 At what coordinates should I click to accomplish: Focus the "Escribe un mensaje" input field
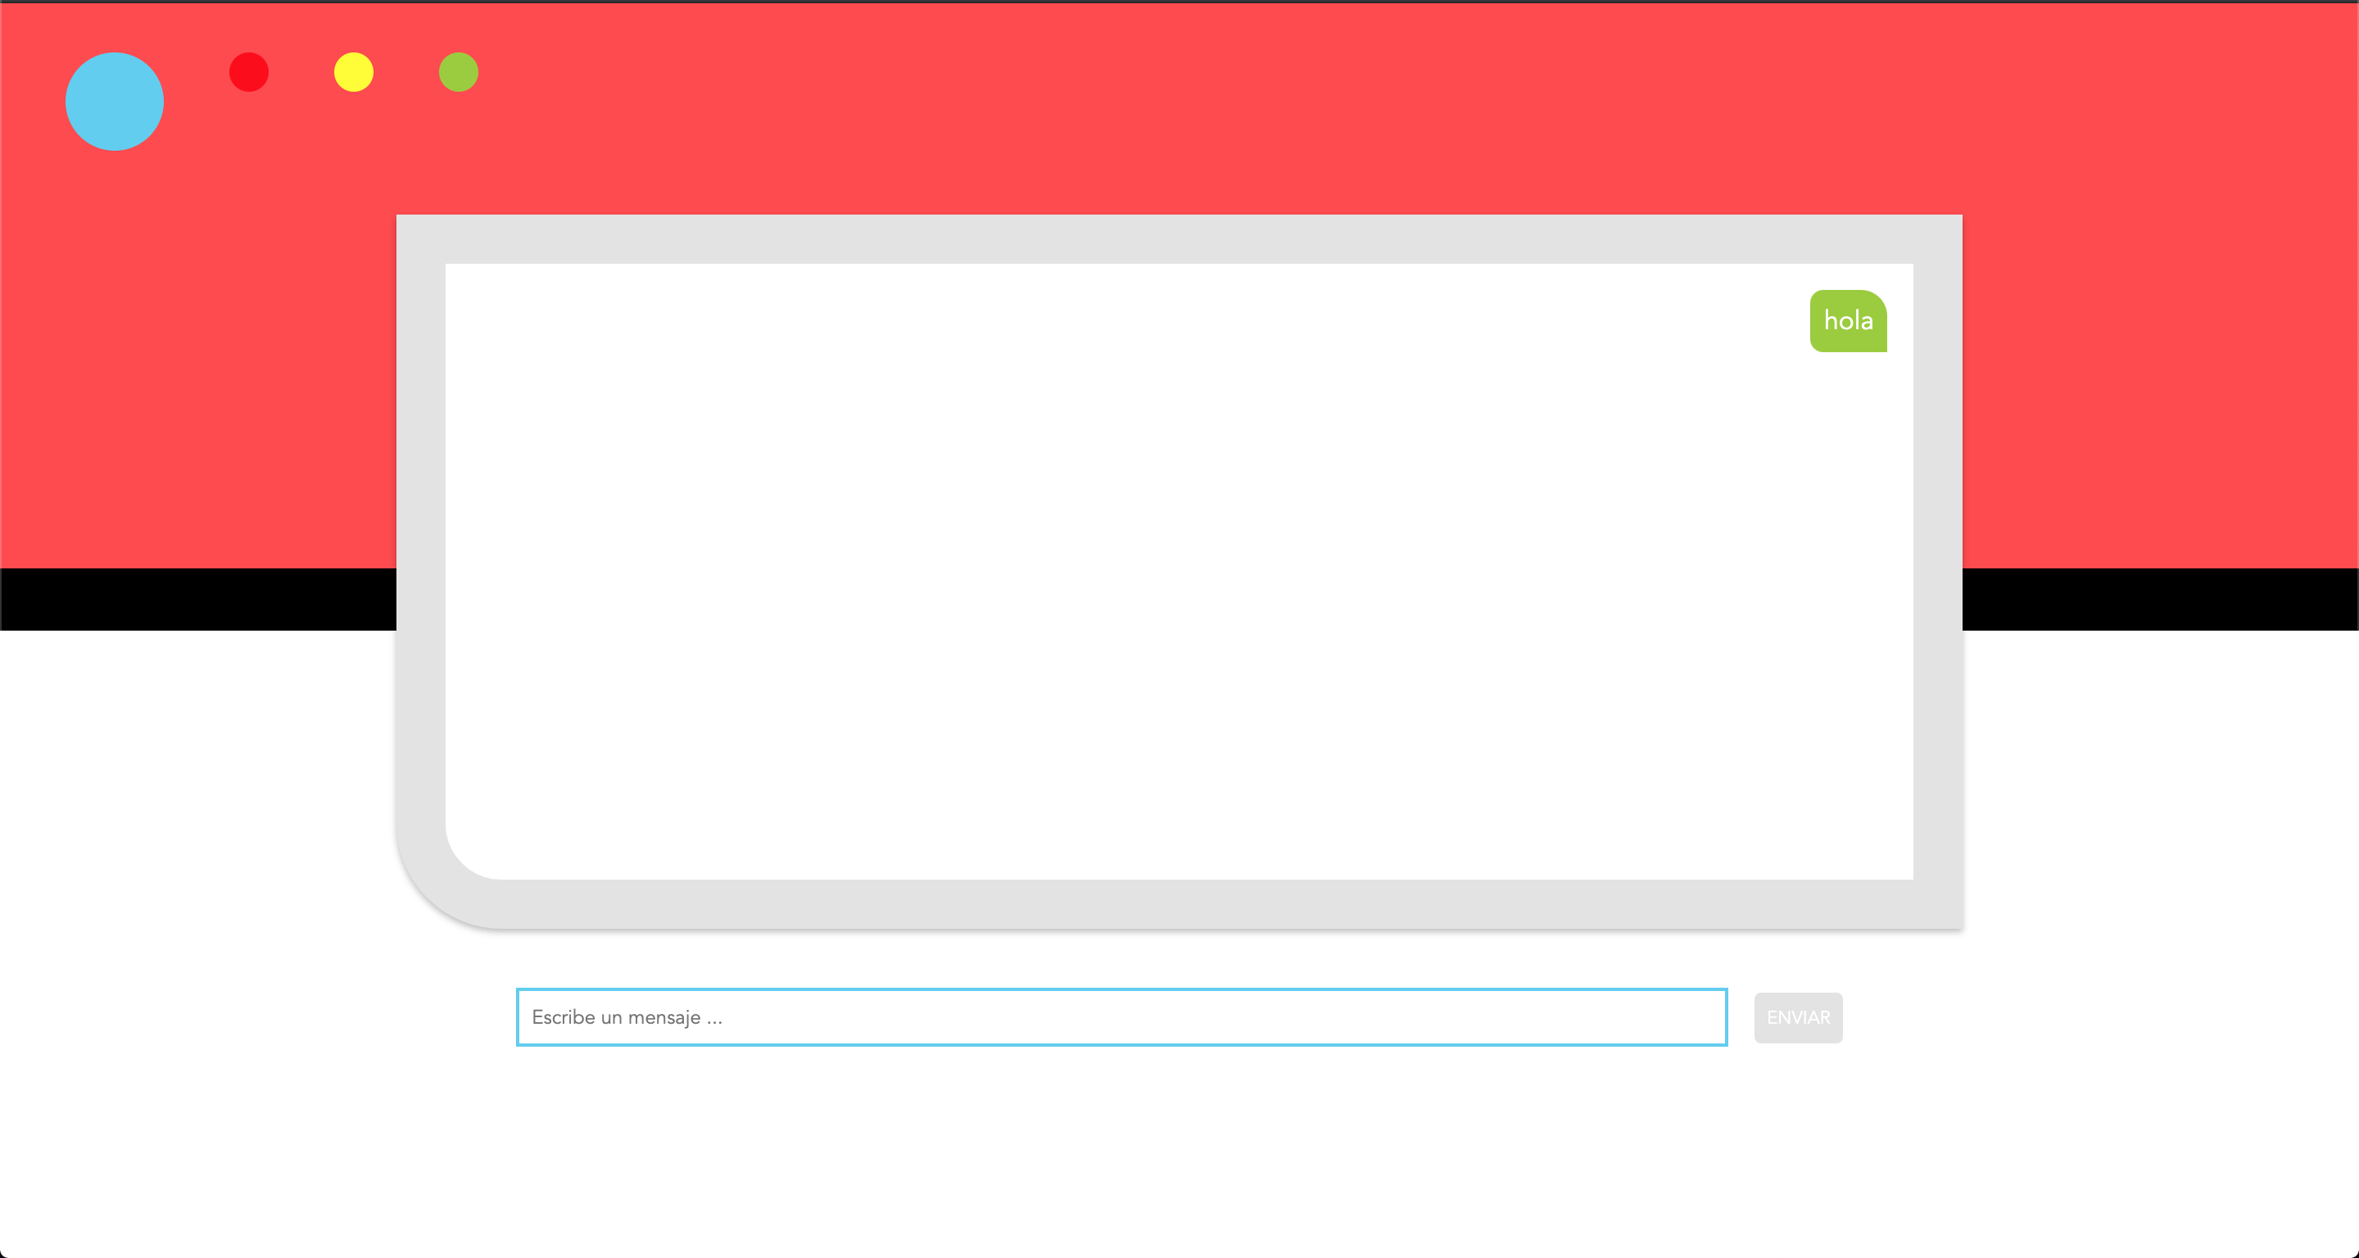pos(1121,1017)
